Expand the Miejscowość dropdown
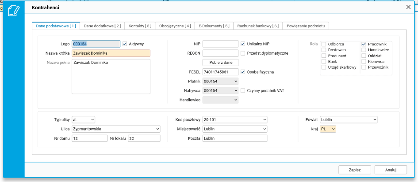Screen dimensions: 418x182 coord(234,129)
